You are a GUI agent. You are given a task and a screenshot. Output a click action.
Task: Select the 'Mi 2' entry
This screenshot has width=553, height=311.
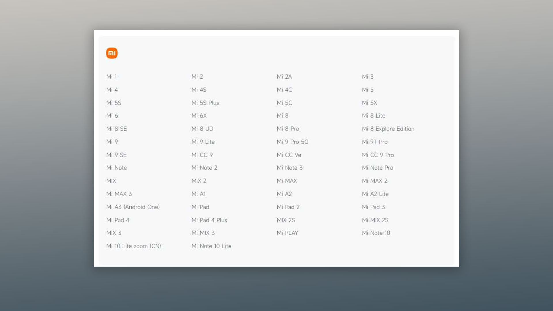pyautogui.click(x=197, y=77)
